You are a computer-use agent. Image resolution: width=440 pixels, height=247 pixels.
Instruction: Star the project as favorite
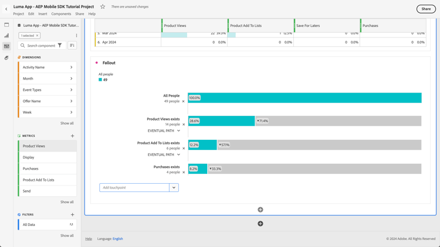click(103, 6)
